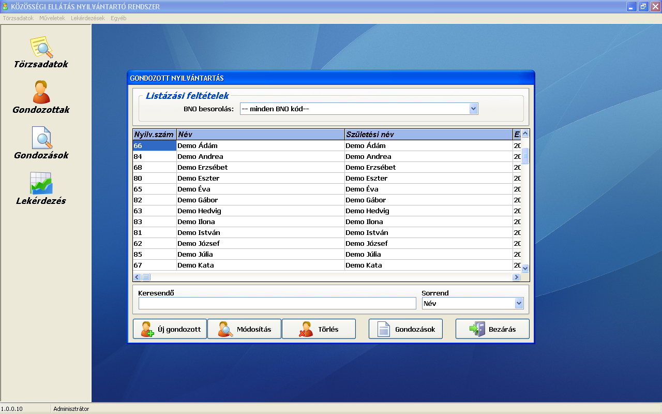662x414 pixels.
Task: Open the Műveletek menu
Action: (52, 18)
